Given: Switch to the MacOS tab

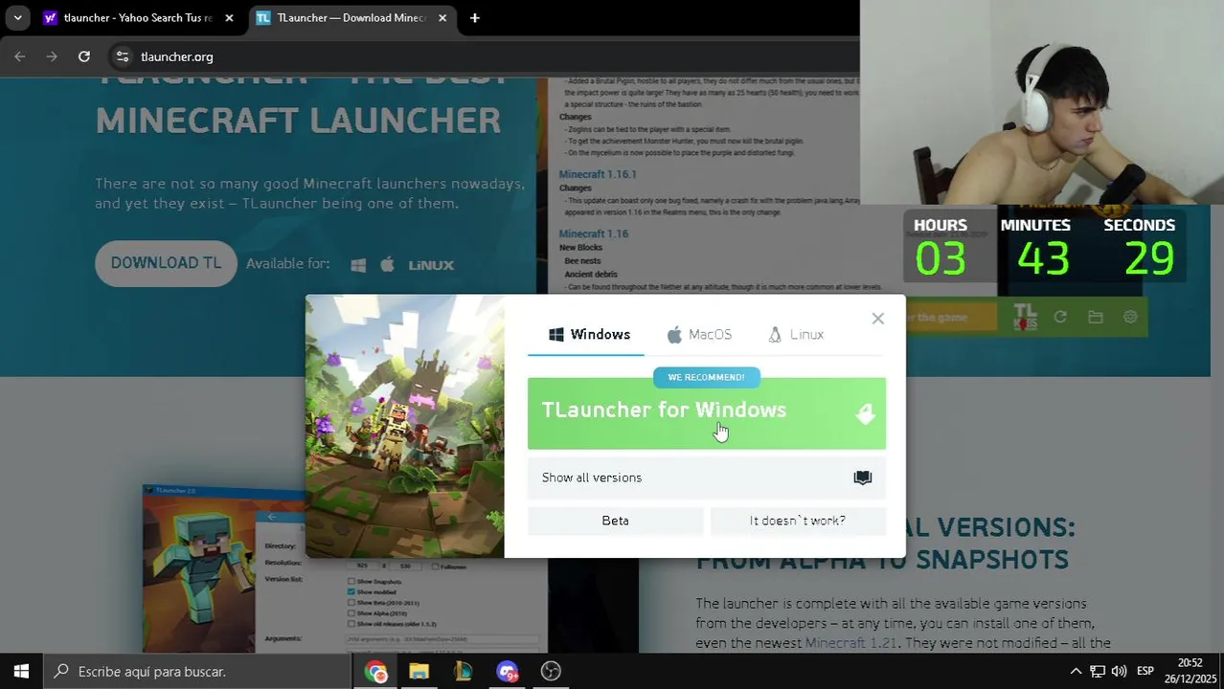Looking at the screenshot, I should [x=699, y=334].
